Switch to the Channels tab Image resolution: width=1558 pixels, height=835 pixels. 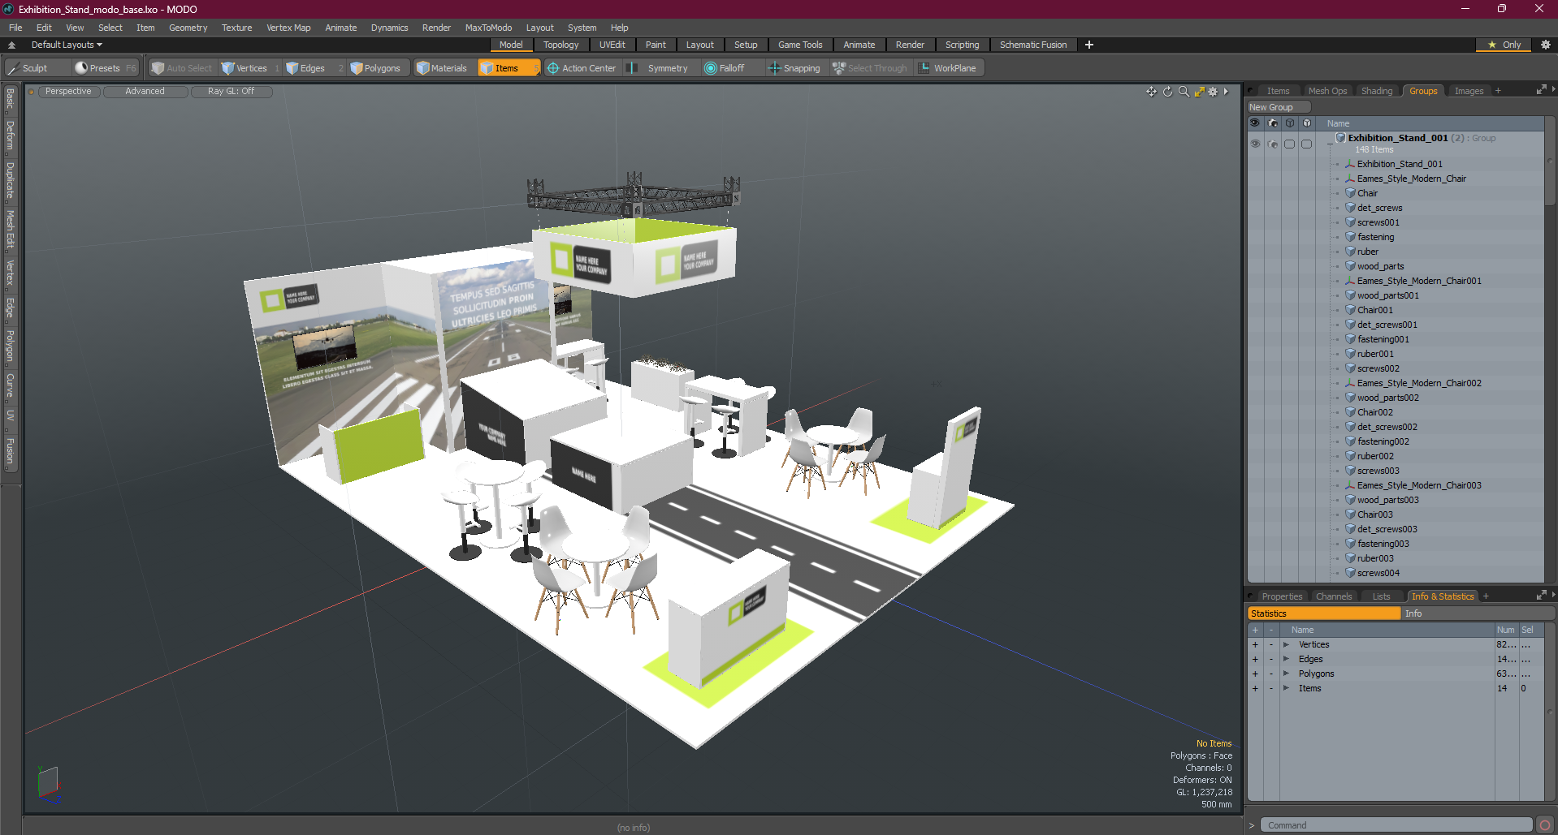pyautogui.click(x=1334, y=596)
